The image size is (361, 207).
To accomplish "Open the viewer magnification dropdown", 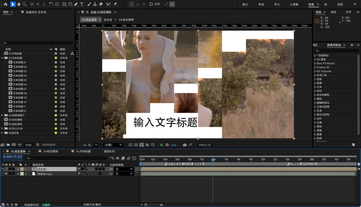I will click(96, 145).
